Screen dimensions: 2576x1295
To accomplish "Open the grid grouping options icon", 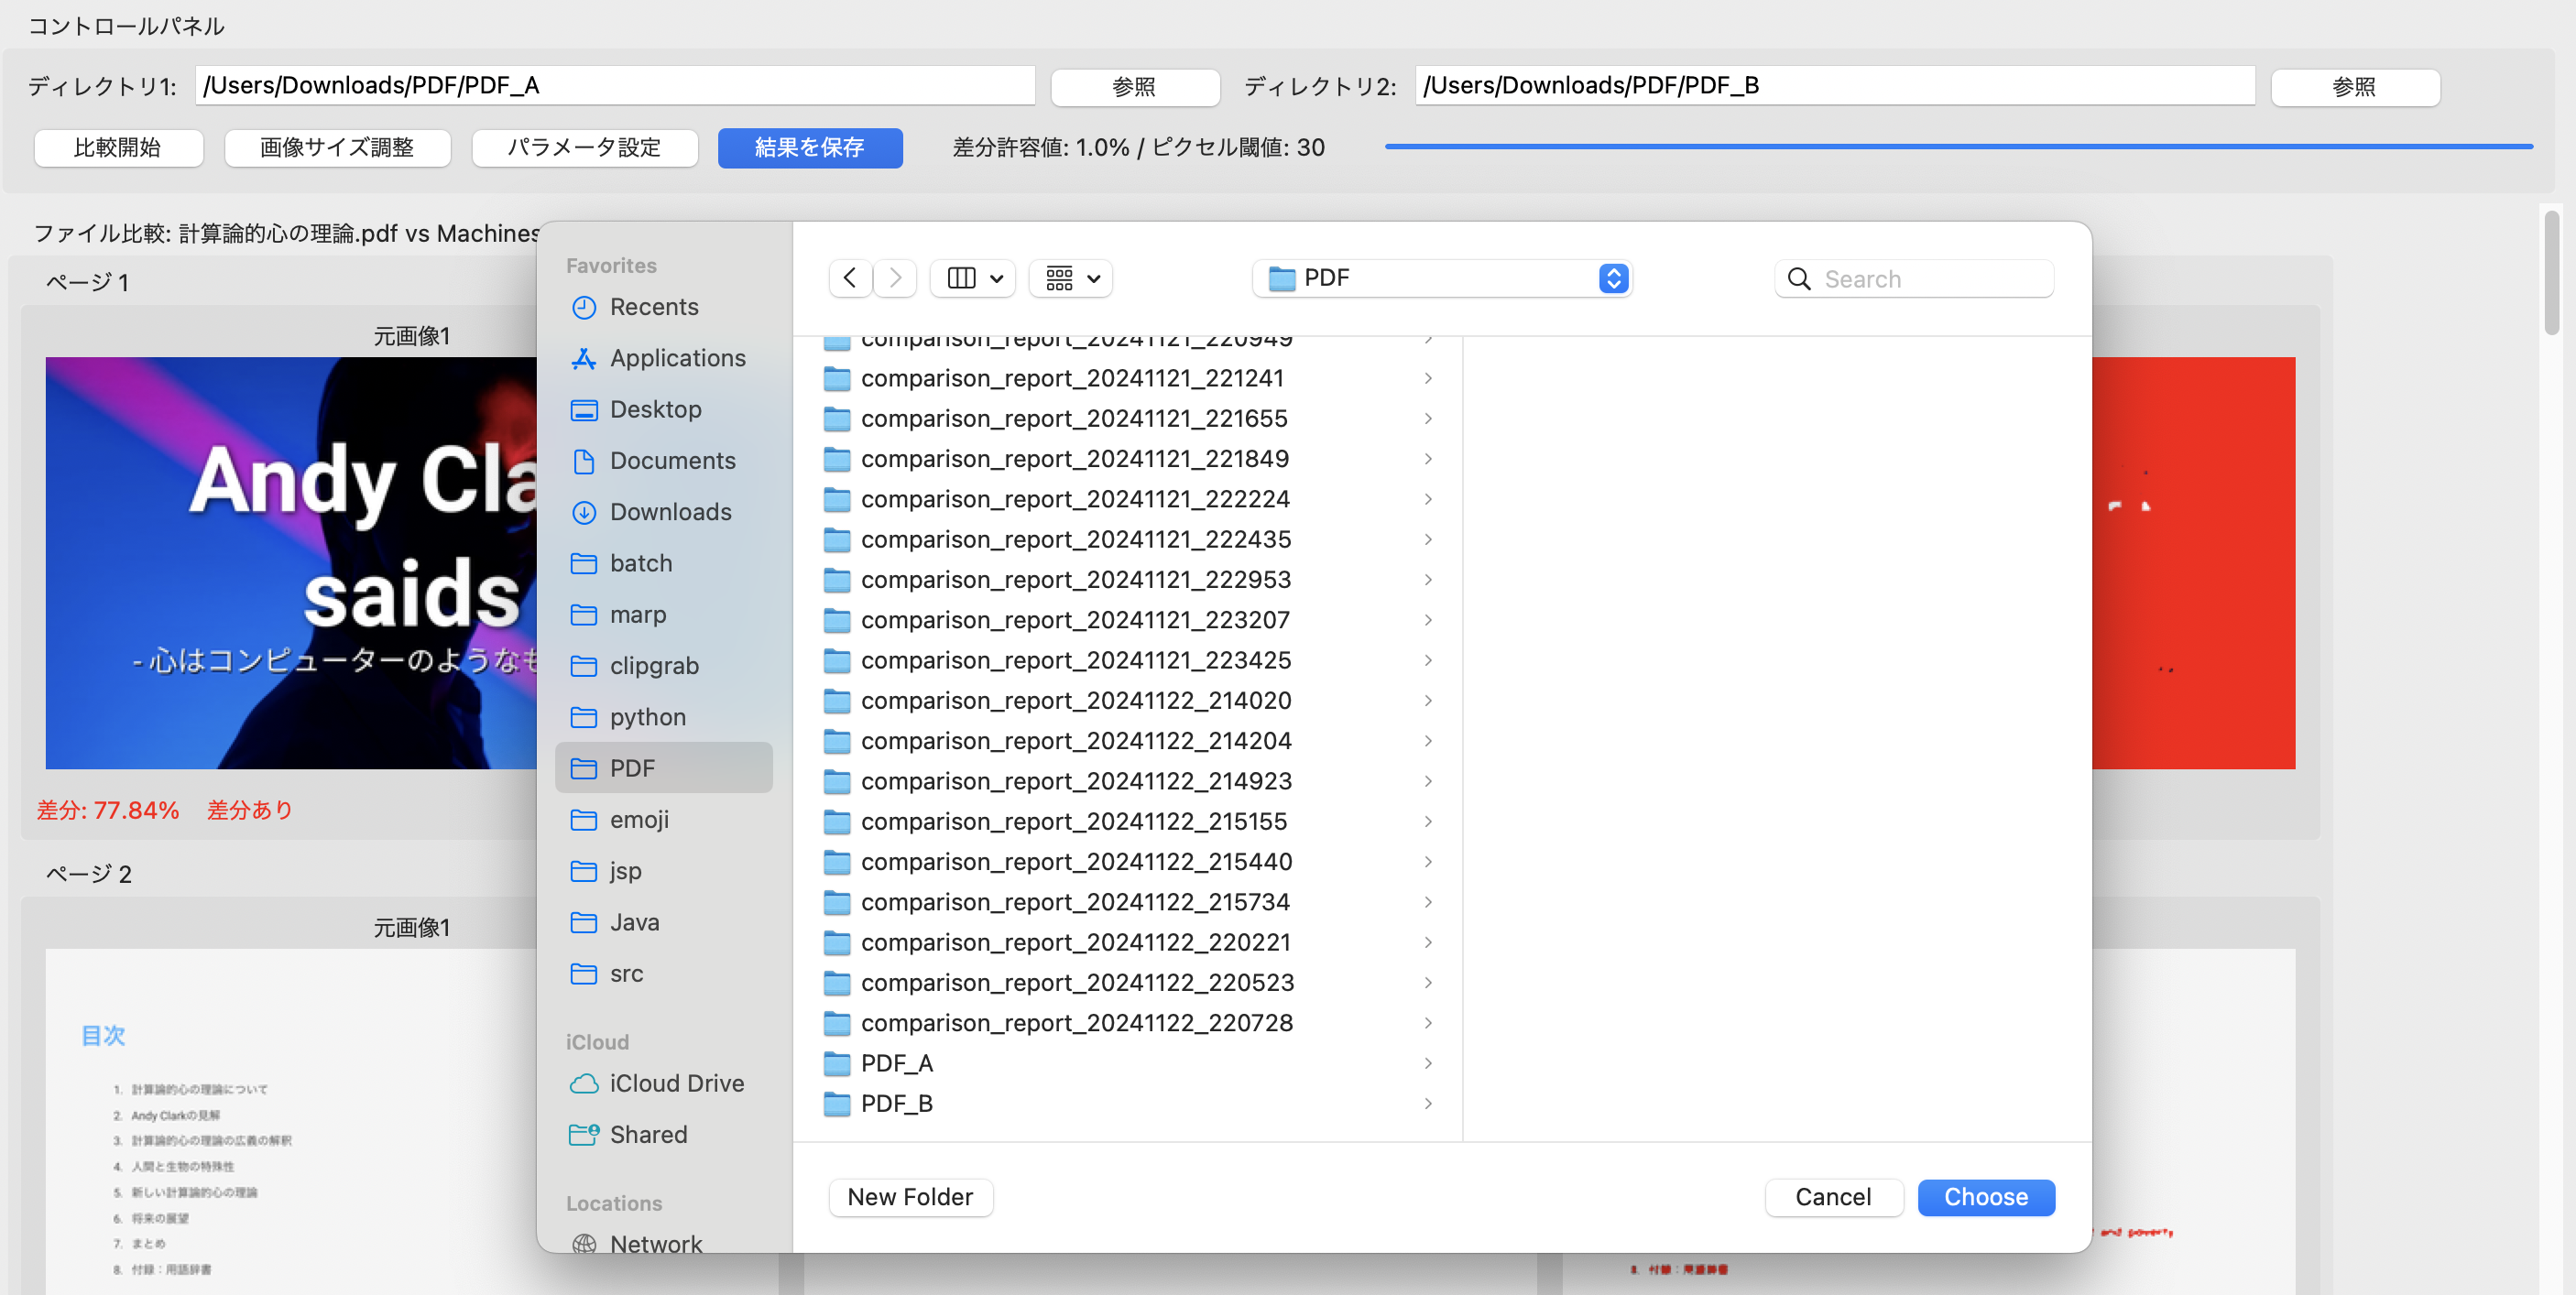I will click(x=1071, y=278).
